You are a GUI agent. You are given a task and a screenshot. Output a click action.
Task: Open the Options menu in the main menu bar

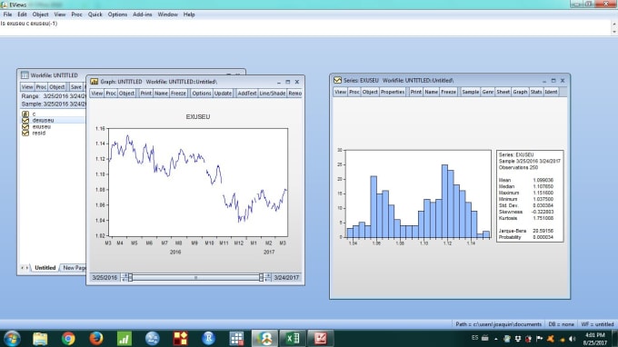click(117, 15)
